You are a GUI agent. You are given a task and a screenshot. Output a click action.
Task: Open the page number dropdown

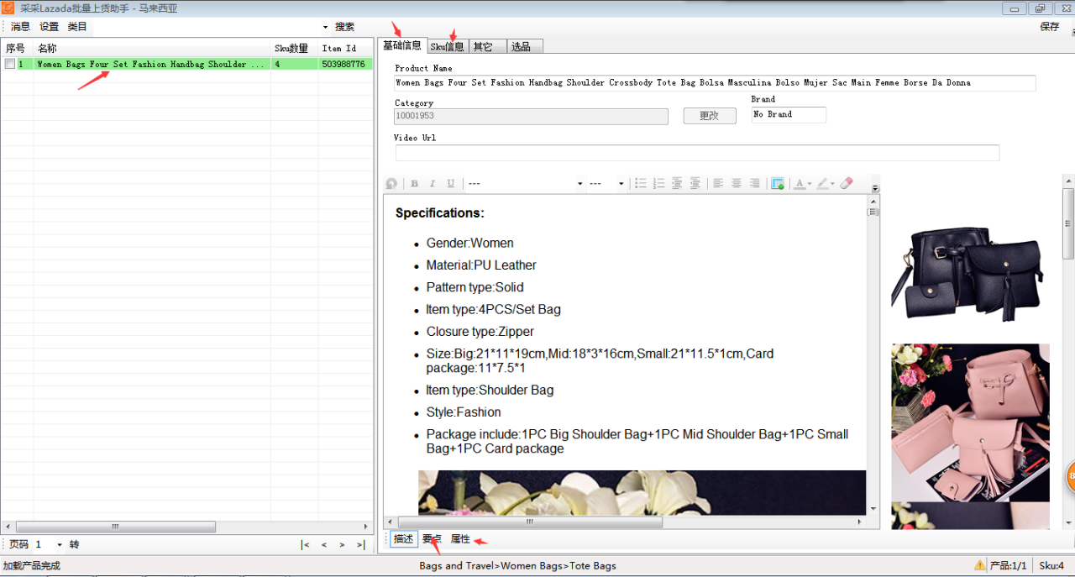pyautogui.click(x=60, y=545)
